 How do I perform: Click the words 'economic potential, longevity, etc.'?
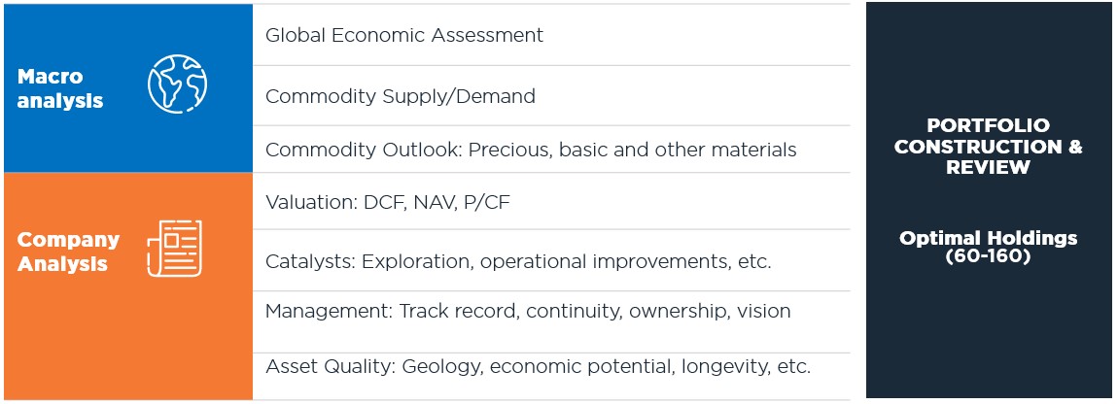(650, 367)
